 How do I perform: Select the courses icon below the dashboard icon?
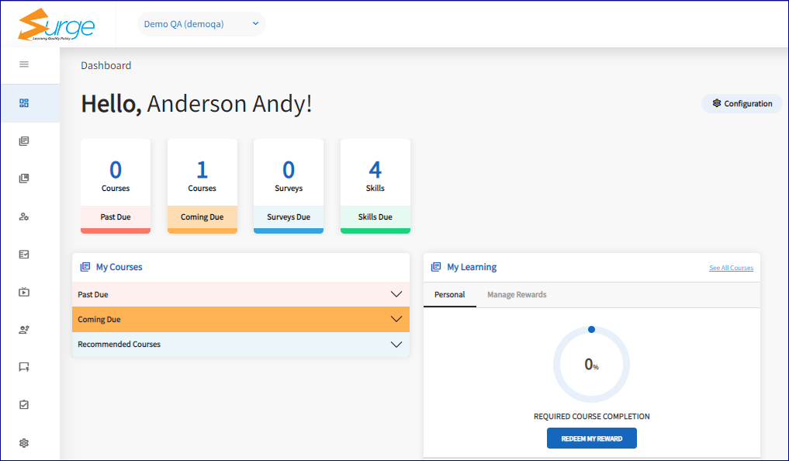(23, 140)
